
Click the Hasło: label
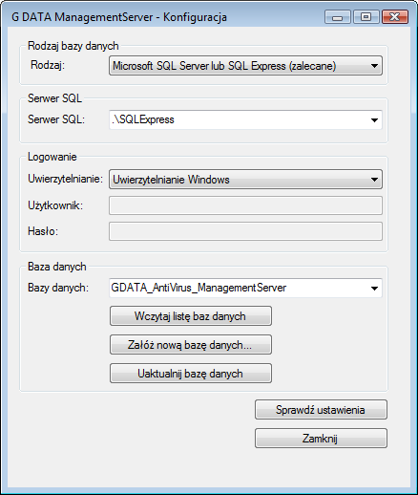[43, 231]
